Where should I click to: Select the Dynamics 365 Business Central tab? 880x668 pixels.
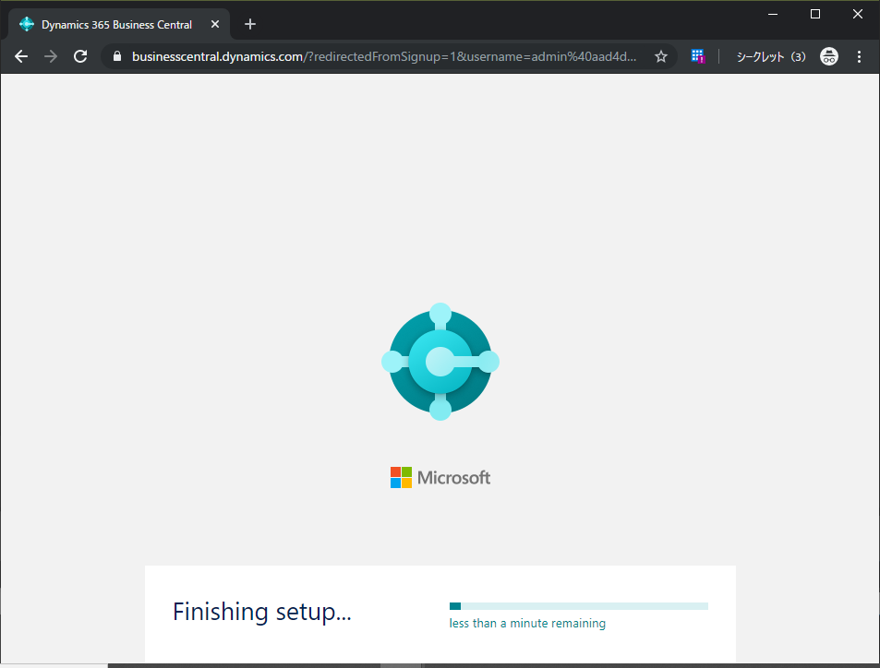[119, 24]
